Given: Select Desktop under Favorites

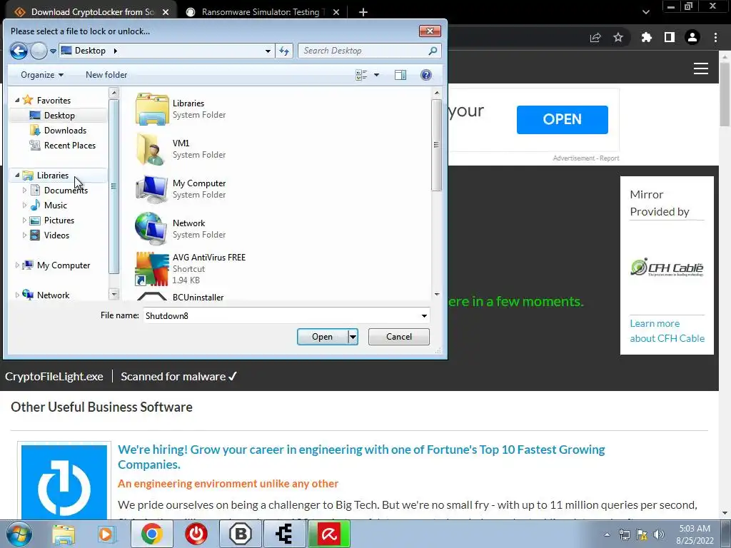Looking at the screenshot, I should [x=59, y=116].
